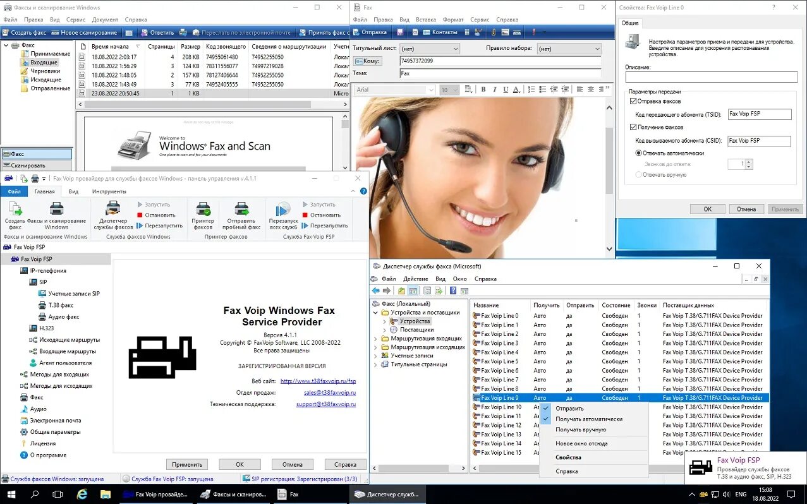Open the Действие menu in Диспетчер службы факса
807x504 pixels.
416,279
